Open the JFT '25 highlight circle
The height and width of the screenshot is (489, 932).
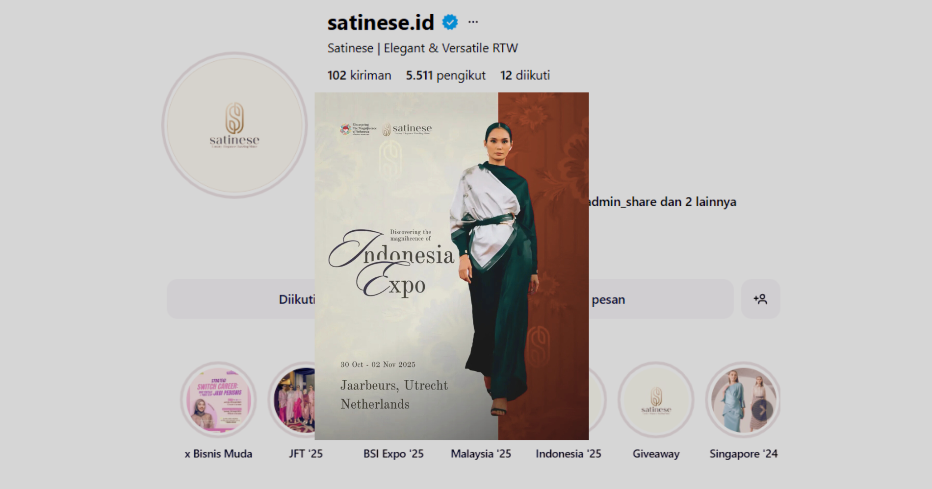(x=294, y=400)
